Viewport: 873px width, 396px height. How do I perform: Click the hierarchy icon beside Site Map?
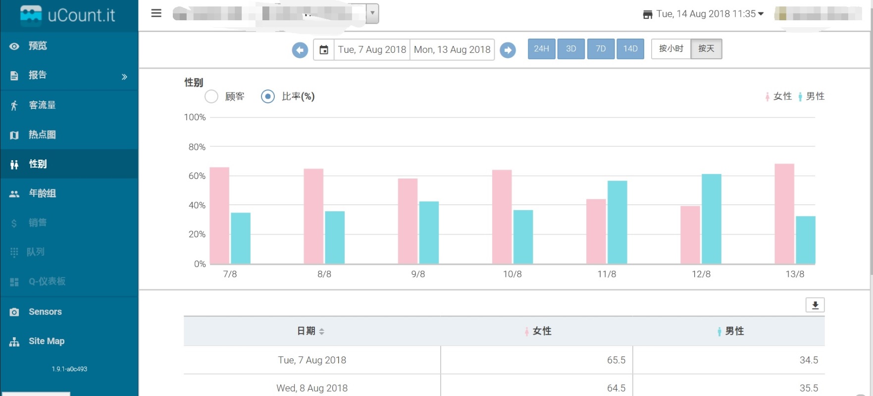14,342
